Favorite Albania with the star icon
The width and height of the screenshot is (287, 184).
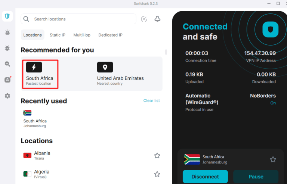tap(157, 156)
